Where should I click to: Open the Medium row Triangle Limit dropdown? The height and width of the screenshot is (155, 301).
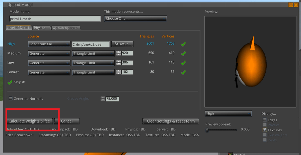pyautogui.click(x=93, y=53)
